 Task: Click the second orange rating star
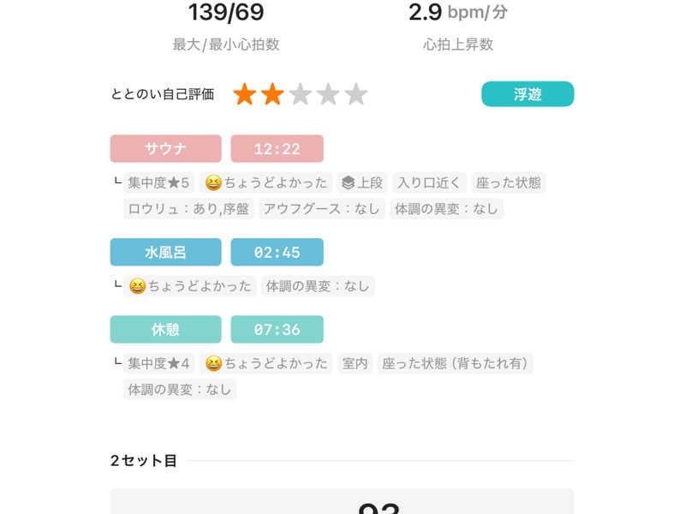click(x=272, y=94)
